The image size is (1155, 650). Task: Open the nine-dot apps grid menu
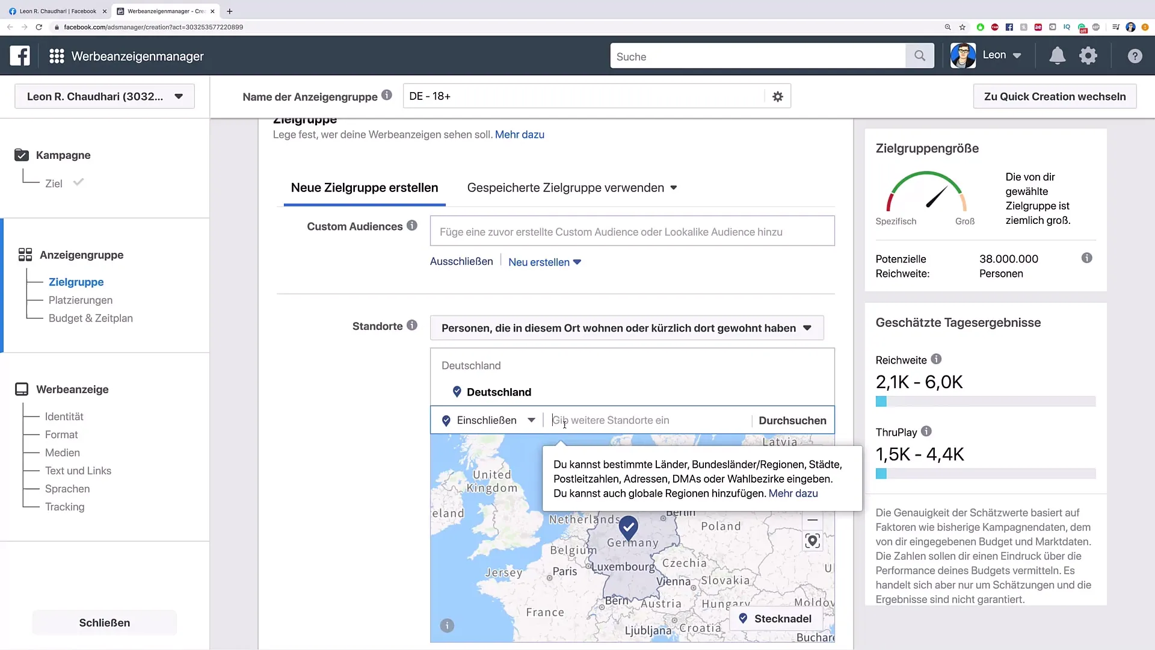pyautogui.click(x=57, y=56)
